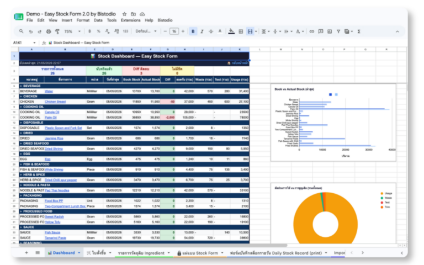Click the Undo arrow icon
This screenshot has height=265, width=424.
[30, 31]
